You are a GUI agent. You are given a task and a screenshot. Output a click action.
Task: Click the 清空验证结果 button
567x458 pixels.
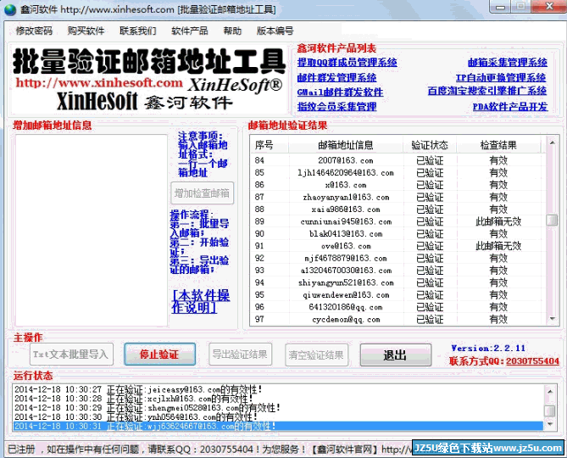(316, 355)
